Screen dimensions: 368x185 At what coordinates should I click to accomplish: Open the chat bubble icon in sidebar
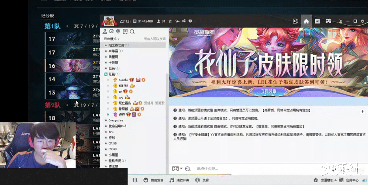click(111, 31)
